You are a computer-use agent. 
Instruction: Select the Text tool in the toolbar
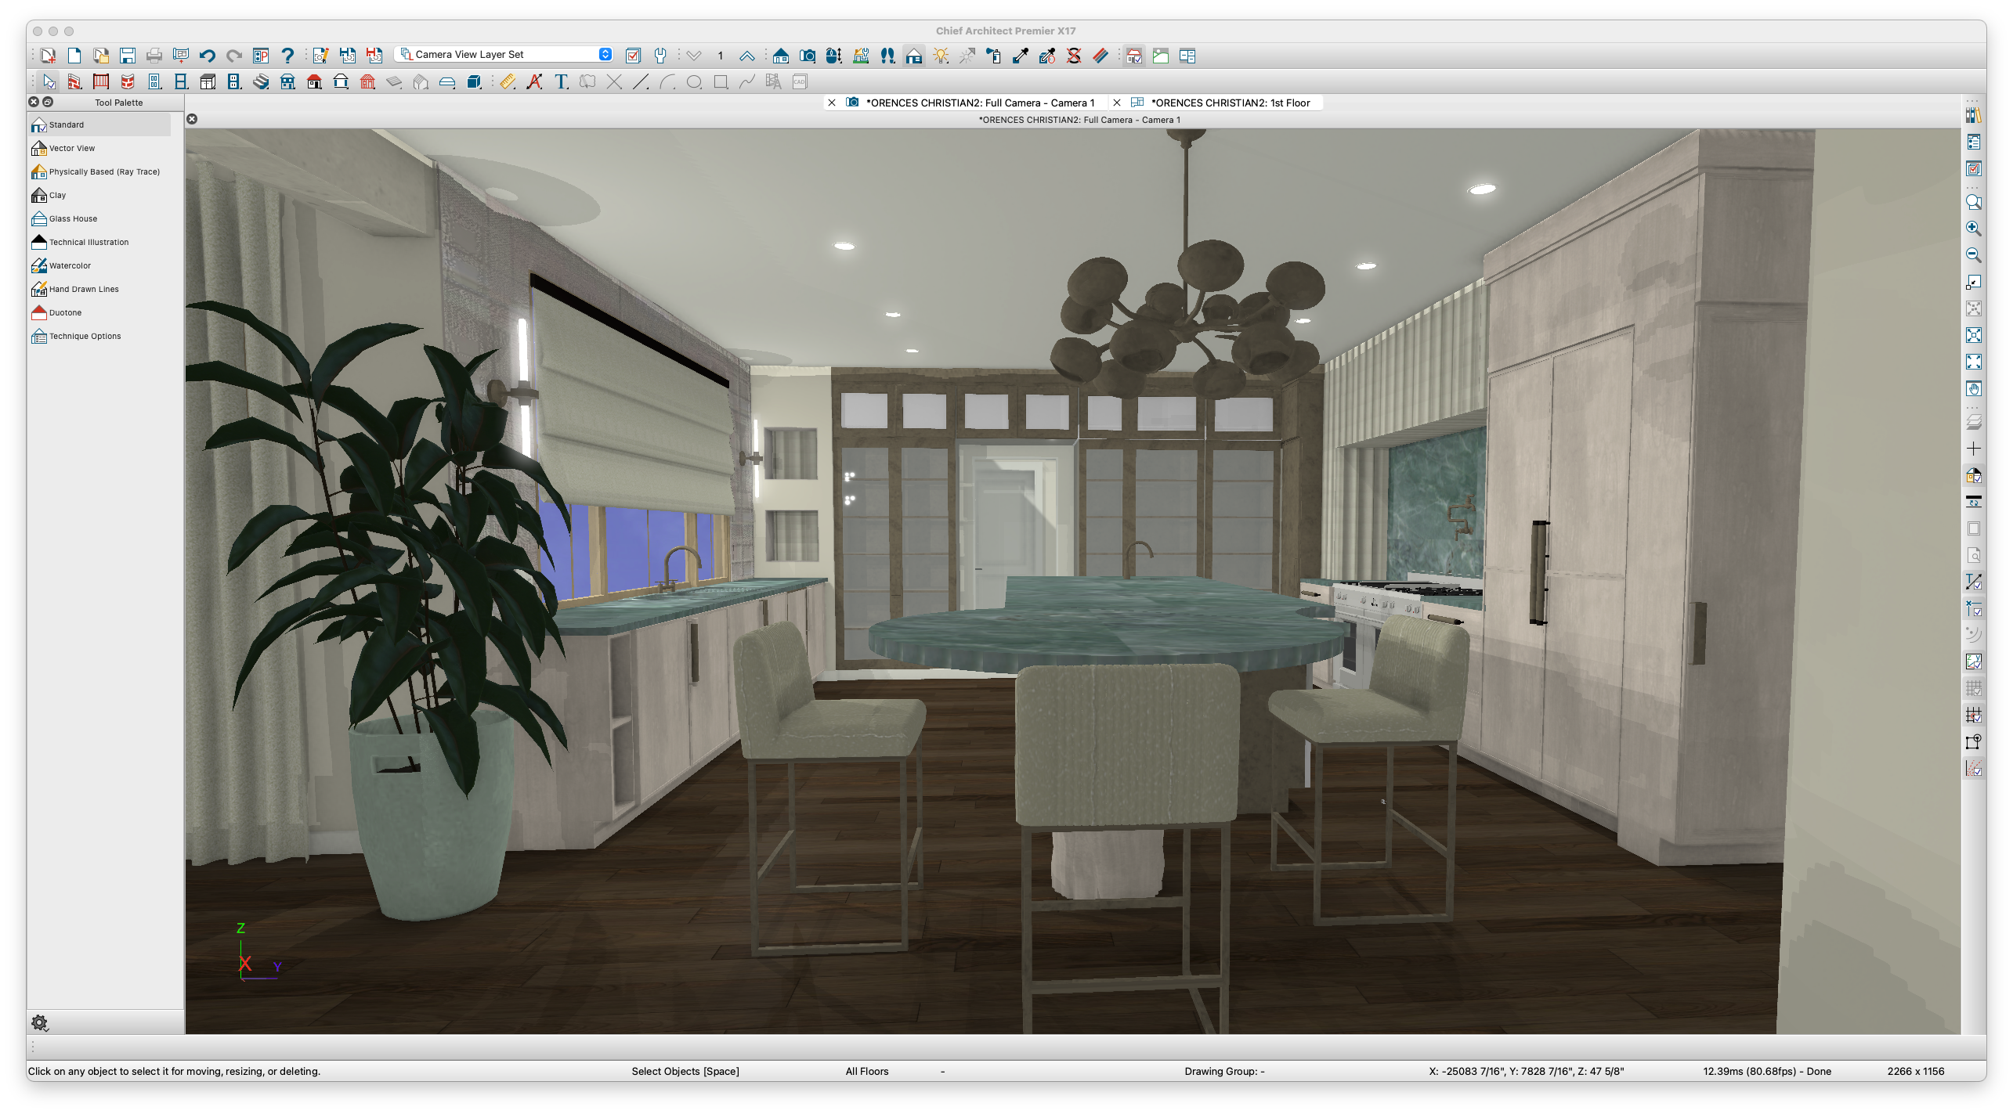point(561,82)
